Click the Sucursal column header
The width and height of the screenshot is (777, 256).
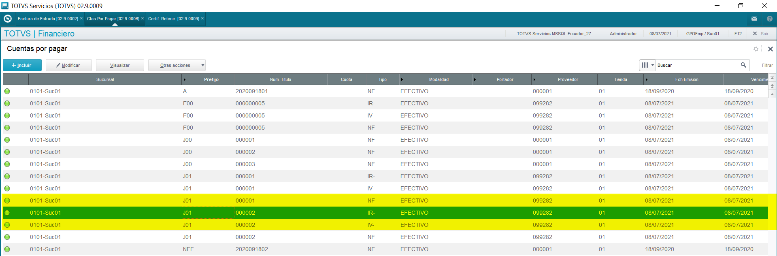[x=105, y=79]
